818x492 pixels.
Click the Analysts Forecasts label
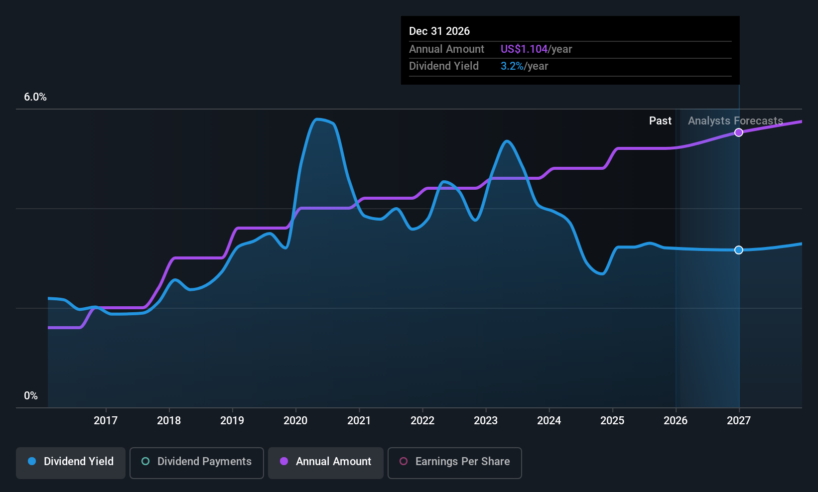735,121
